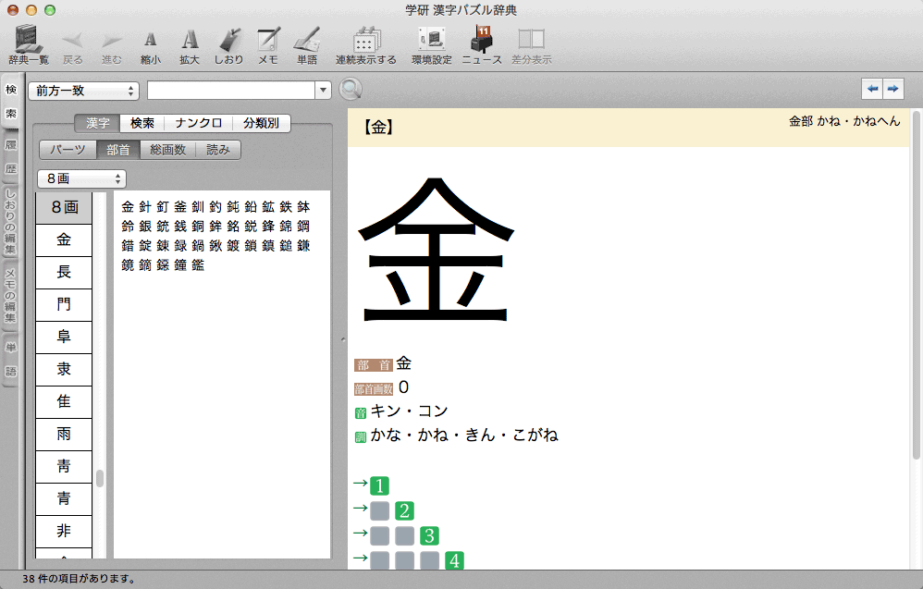Viewport: 923px width, 589px height.
Task: Click the 拡大 enlarge text icon
Action: 189,44
